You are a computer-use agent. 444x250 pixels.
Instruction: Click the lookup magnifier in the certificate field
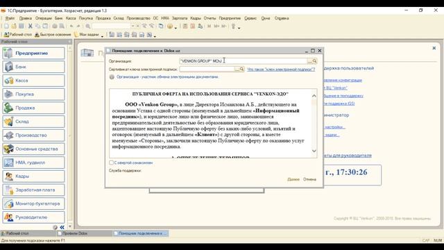tap(241, 69)
